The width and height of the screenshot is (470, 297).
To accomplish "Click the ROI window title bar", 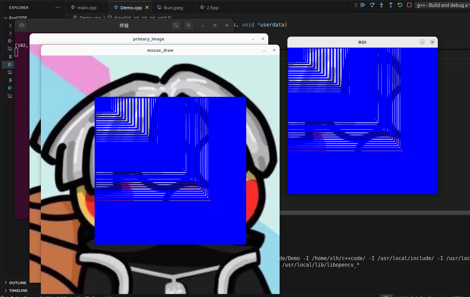I will tap(362, 42).
